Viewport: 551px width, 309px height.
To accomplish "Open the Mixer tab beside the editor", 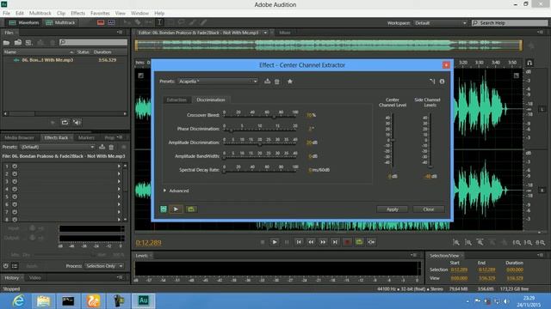I will point(285,33).
